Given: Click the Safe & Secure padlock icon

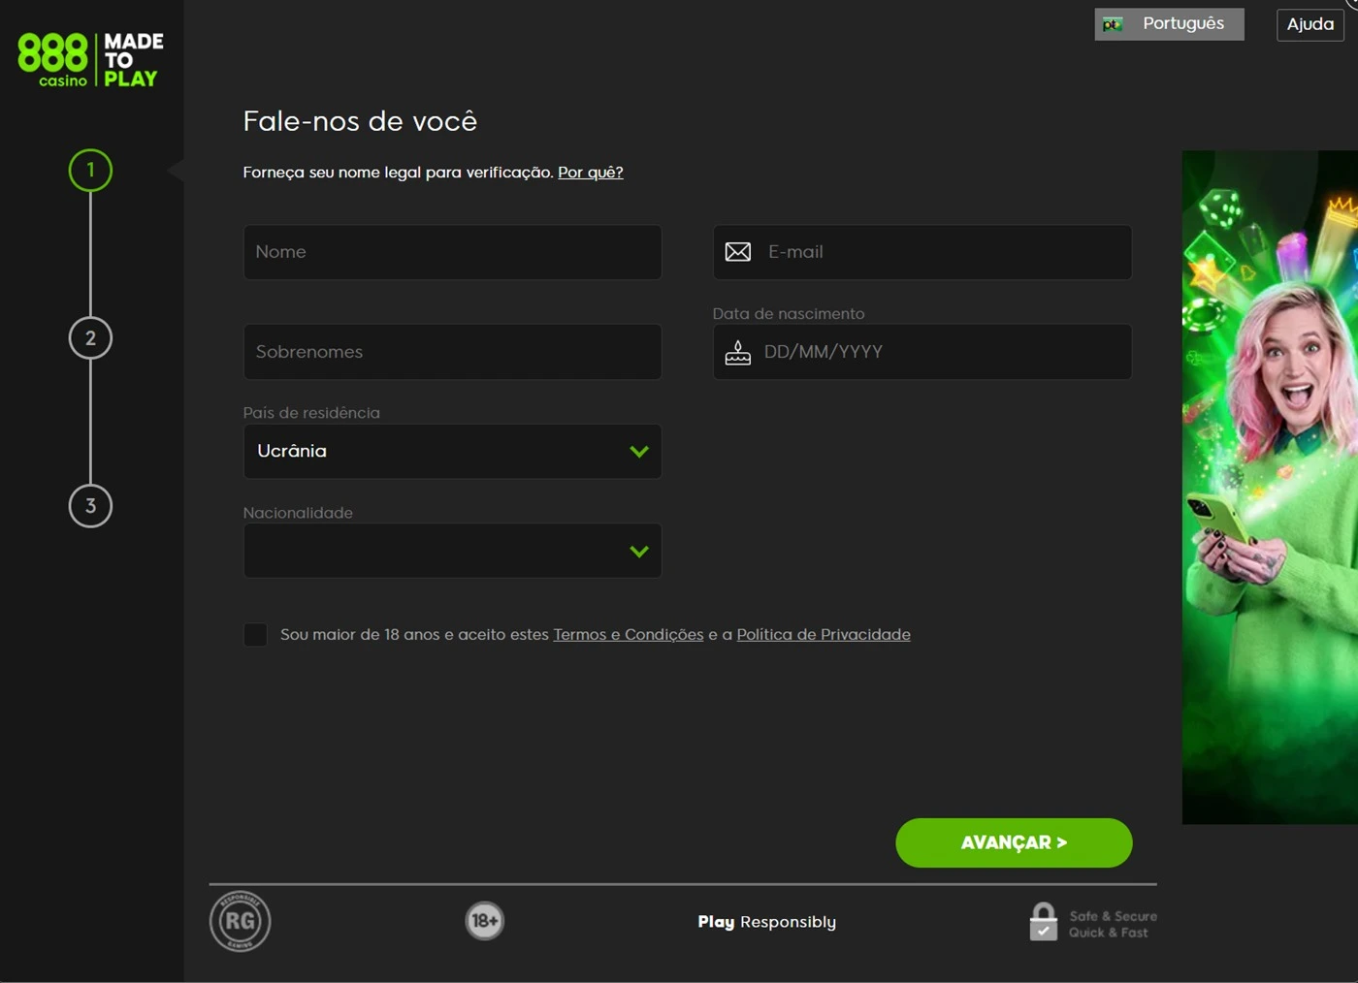Looking at the screenshot, I should [1044, 921].
